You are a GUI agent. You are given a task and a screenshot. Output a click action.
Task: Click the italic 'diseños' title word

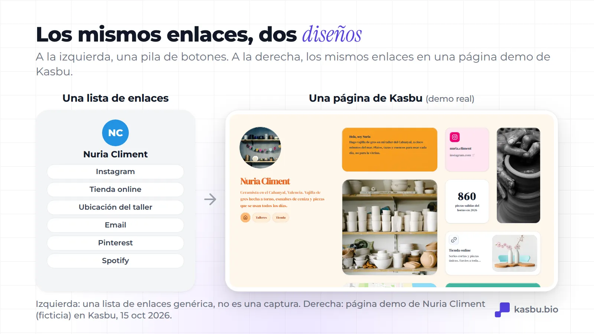[332, 35]
